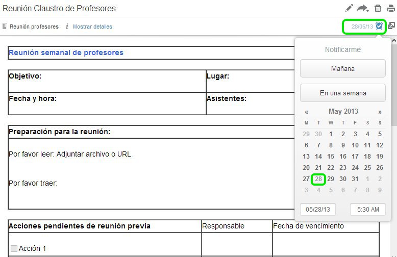Click the 28/05/13 reminder date text
397x257 pixels.
[362, 27]
